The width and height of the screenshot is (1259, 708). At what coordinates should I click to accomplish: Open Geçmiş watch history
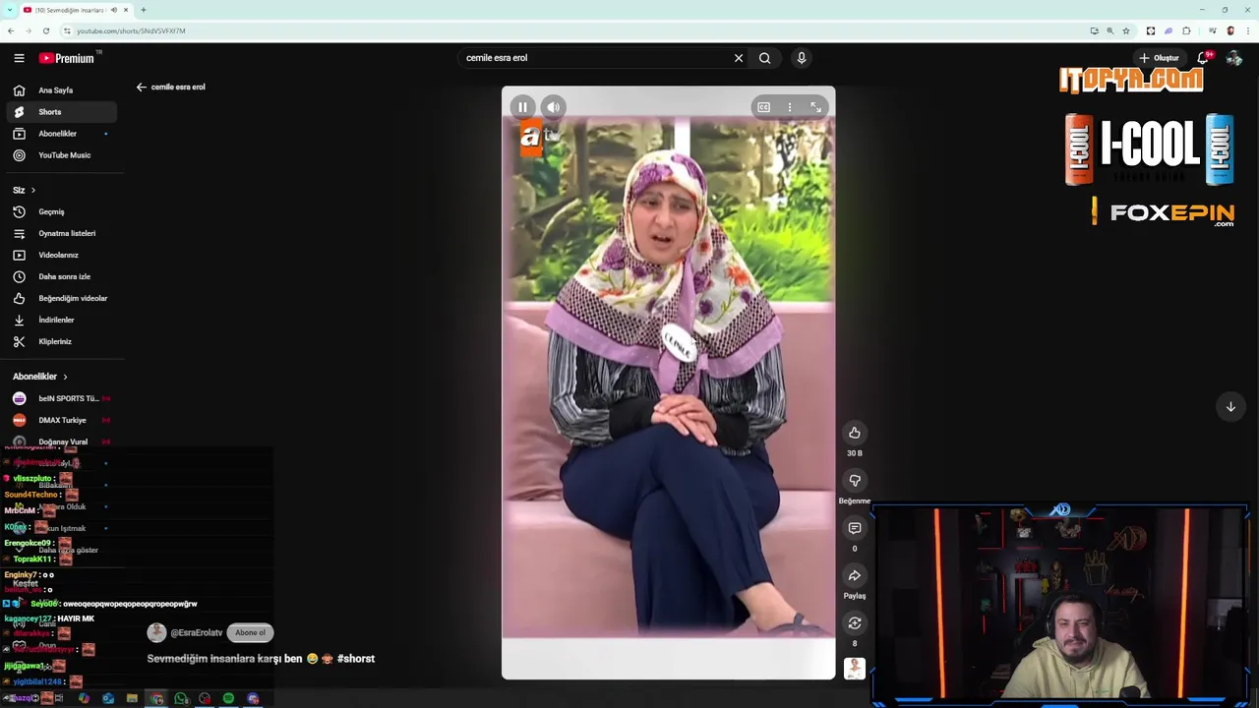tap(62, 211)
